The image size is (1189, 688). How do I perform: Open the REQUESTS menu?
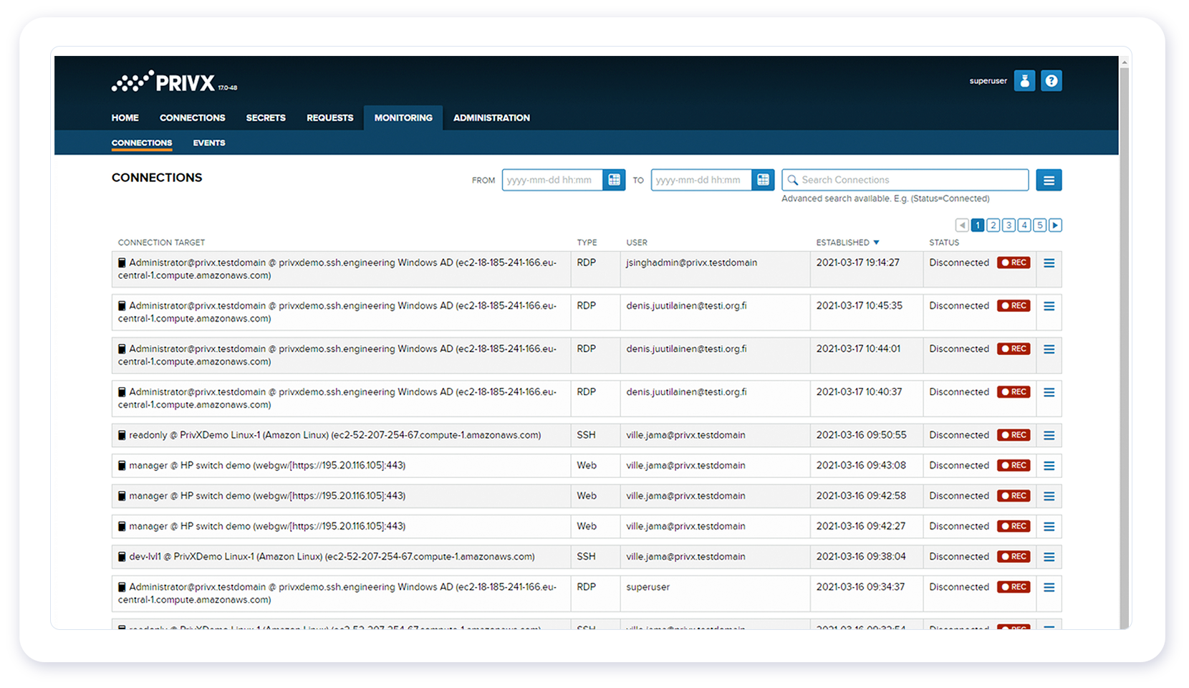[x=330, y=118]
